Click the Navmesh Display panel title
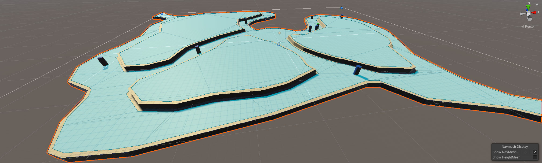 tap(515, 147)
